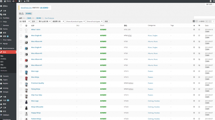Screen dimensions: 215x120
Task: Open comments bubble icon in admin bar
Action: point(20,1)
